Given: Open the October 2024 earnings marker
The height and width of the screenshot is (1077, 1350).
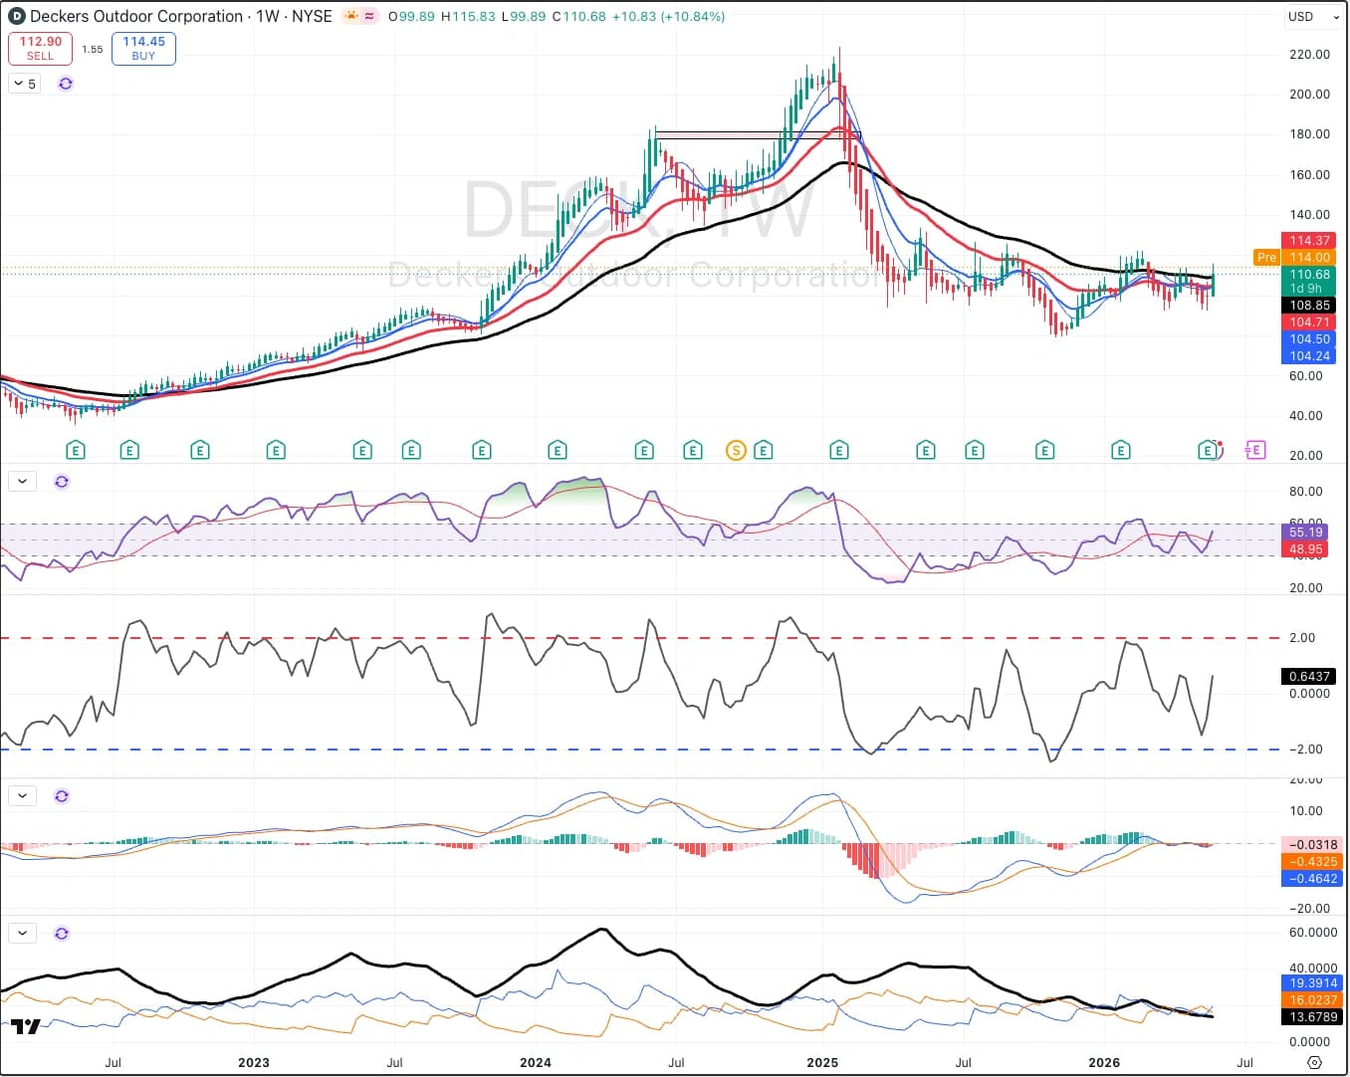Looking at the screenshot, I should click(764, 451).
